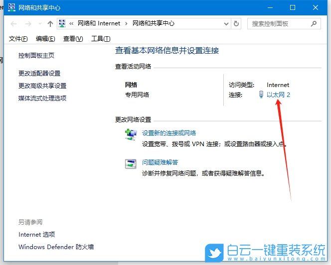Click the 查看基本网络信息并设置连接 heading
This screenshot has width=331, height=265.
[167, 51]
